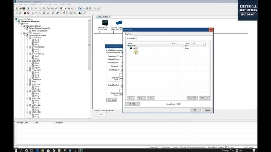Click the first red device toolbar icon
This screenshot has width=271, height=152.
(25, 13)
